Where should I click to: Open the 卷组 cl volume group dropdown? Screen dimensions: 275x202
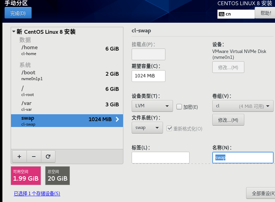[x=243, y=106]
